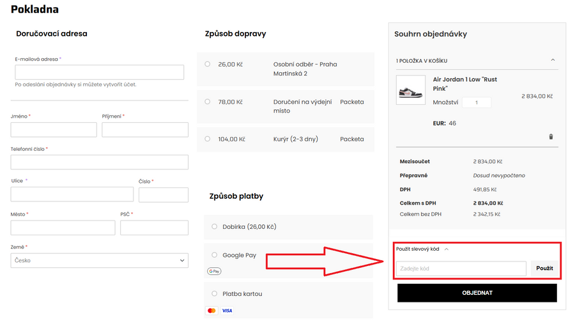Click the Zadejte kód discount input
Image resolution: width=575 pixels, height=321 pixels.
461,269
